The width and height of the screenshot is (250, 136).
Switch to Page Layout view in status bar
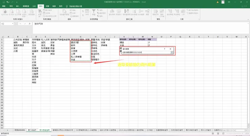click(x=218, y=133)
